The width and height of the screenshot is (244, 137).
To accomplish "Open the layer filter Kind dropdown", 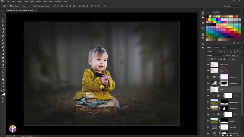I will (x=213, y=52).
